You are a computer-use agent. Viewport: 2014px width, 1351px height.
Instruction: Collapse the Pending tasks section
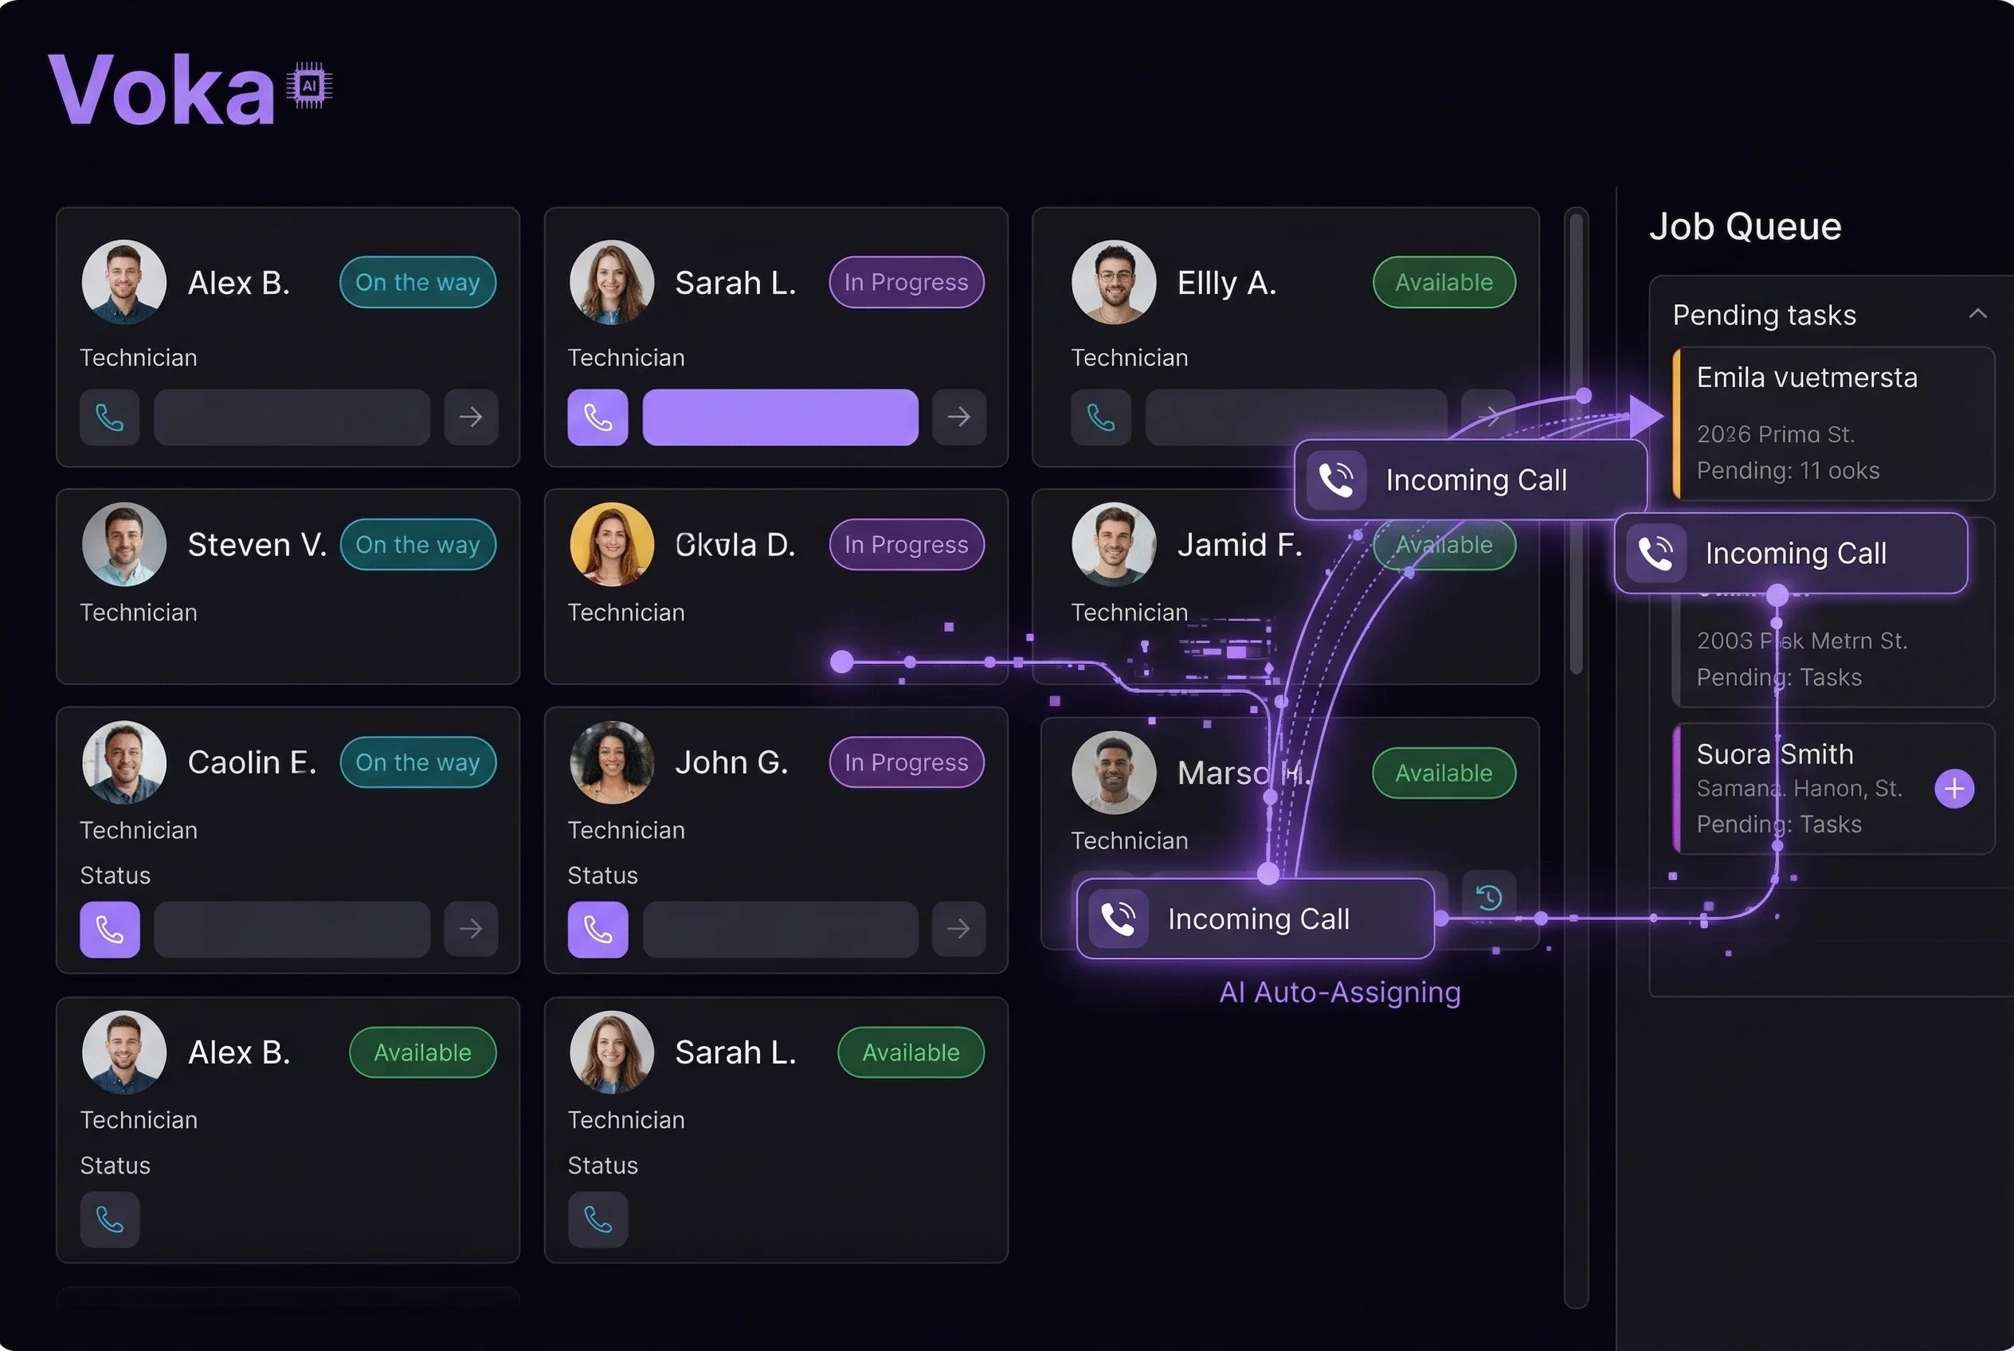tap(1978, 315)
